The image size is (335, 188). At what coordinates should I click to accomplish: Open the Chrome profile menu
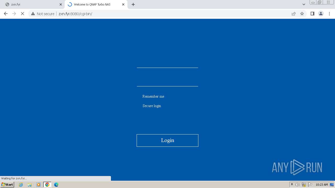tap(321, 14)
